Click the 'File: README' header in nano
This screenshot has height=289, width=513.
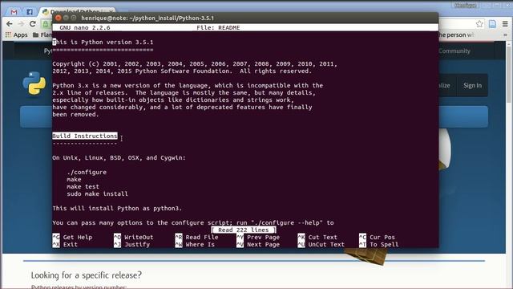tap(218, 28)
